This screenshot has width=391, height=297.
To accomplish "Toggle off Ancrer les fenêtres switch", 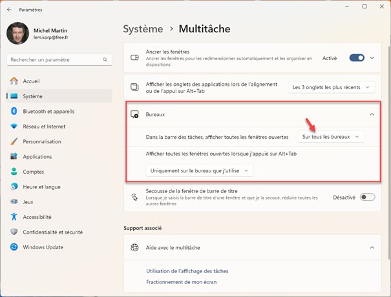I will (x=357, y=57).
